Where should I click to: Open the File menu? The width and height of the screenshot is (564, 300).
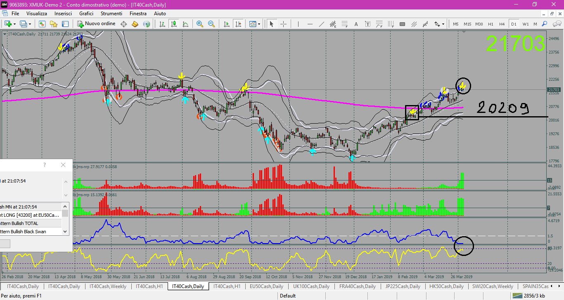pyautogui.click(x=15, y=14)
